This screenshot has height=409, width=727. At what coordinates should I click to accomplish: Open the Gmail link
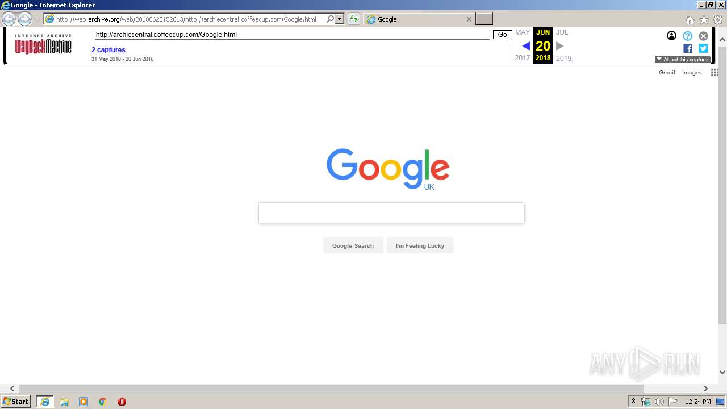click(x=667, y=73)
